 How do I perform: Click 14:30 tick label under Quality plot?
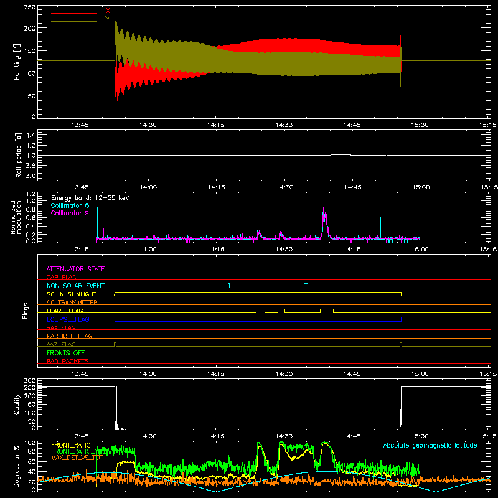[x=284, y=436]
